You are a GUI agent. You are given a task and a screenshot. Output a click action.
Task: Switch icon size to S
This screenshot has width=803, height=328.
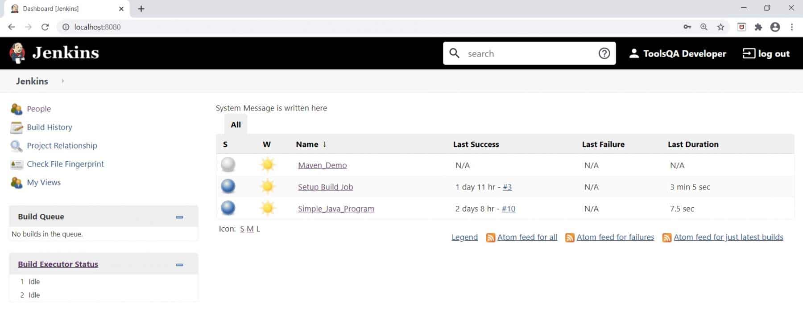pyautogui.click(x=242, y=229)
